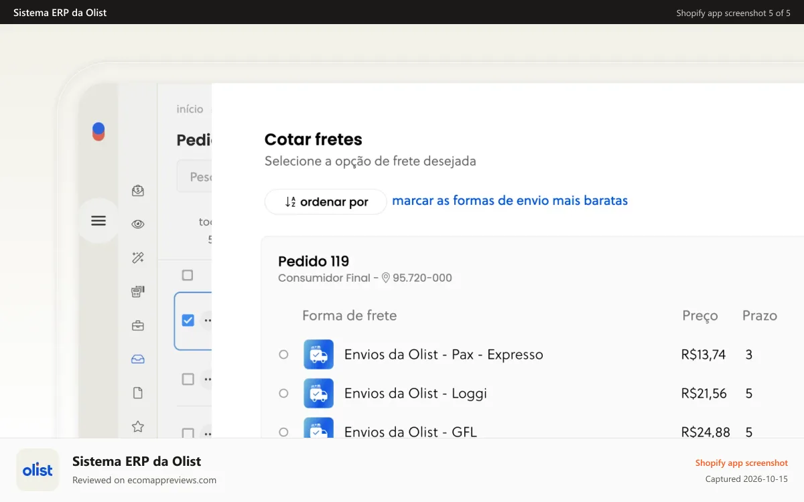This screenshot has height=502, width=804.
Task: Open options menu on second order row
Action: tap(207, 379)
